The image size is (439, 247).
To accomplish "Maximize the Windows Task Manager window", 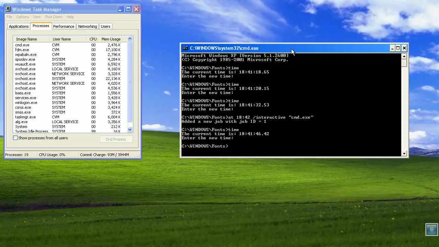I will pos(128,9).
